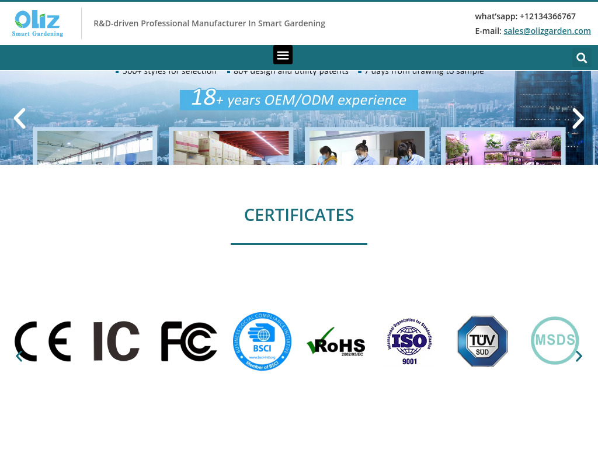Image resolution: width=598 pixels, height=449 pixels.
Task: Click the CERTIFICATES heading
Action: pyautogui.click(x=299, y=215)
